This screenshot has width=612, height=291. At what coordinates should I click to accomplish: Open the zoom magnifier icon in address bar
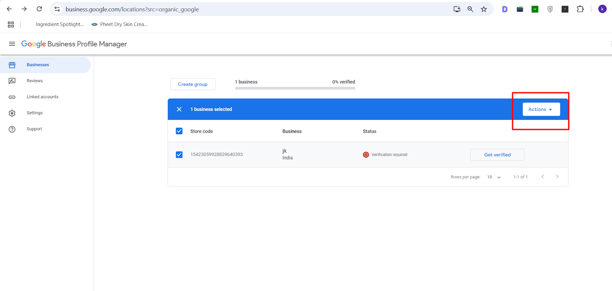pyautogui.click(x=470, y=9)
